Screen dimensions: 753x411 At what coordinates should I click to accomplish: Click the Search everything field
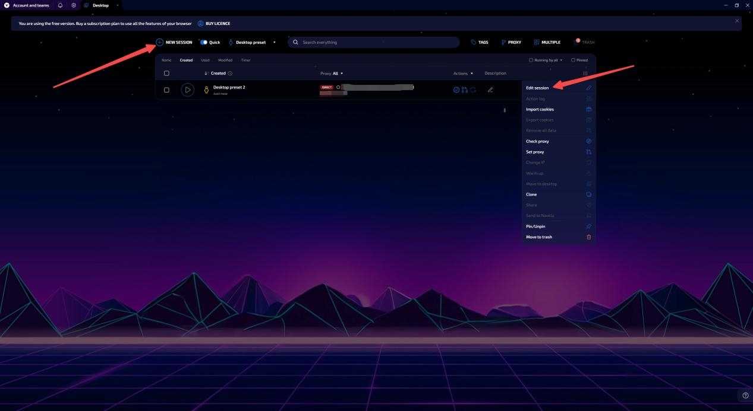pyautogui.click(x=374, y=42)
